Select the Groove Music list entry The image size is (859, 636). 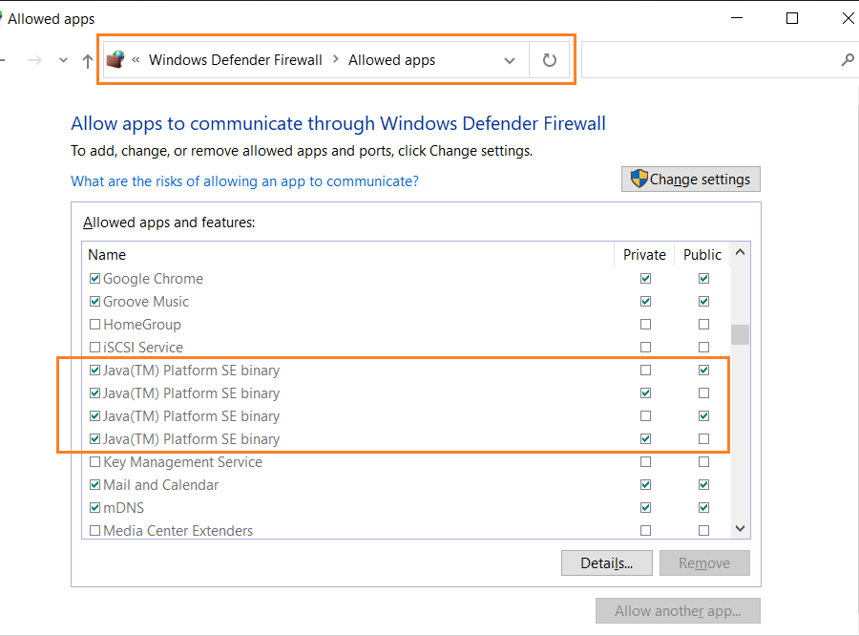(146, 302)
